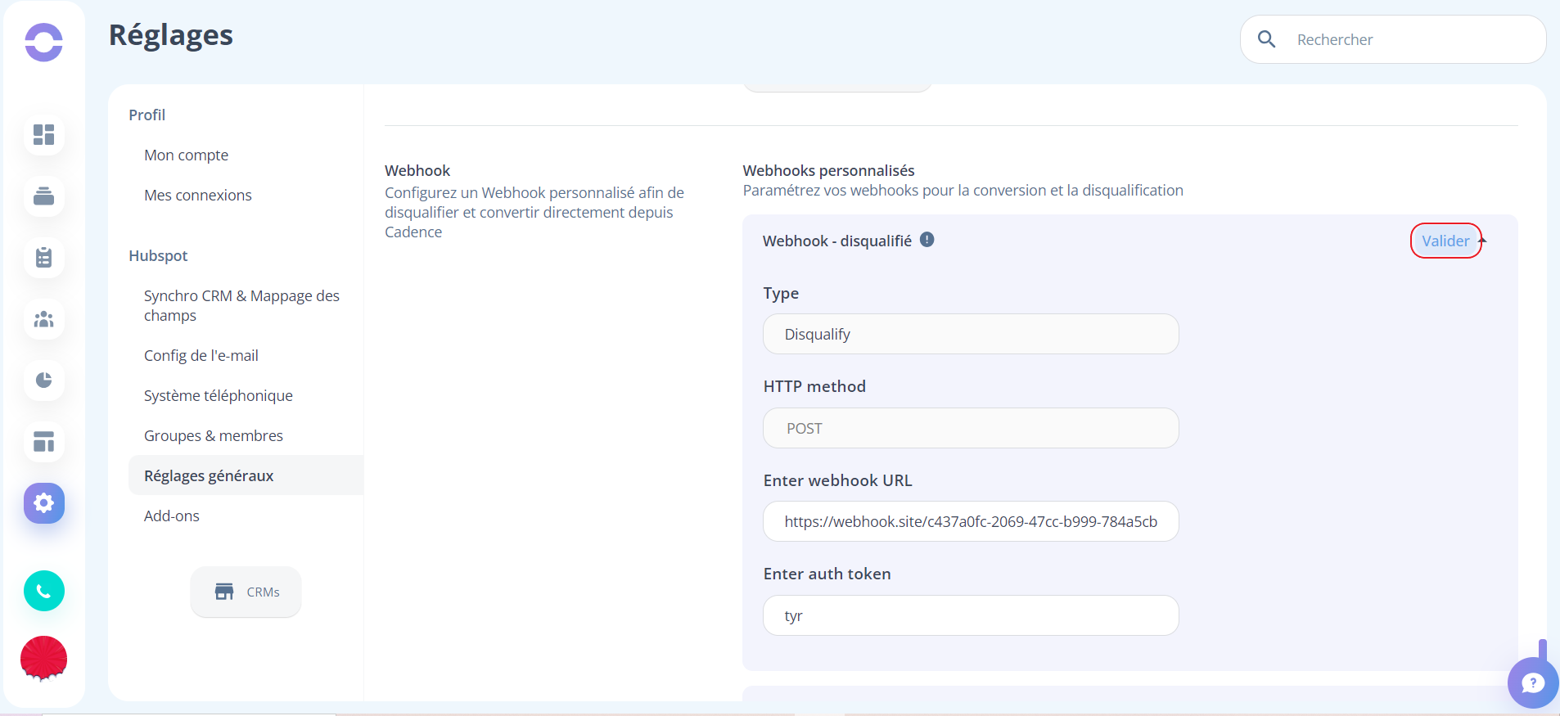Open Groupes & membres settings
This screenshot has width=1560, height=716.
tap(214, 435)
